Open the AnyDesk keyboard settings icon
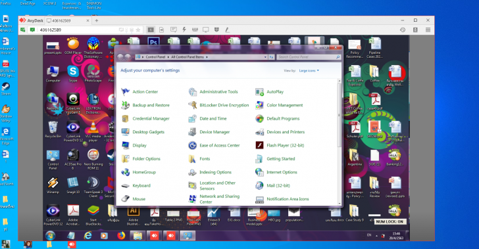The width and height of the screenshot is (479, 249). (195, 30)
